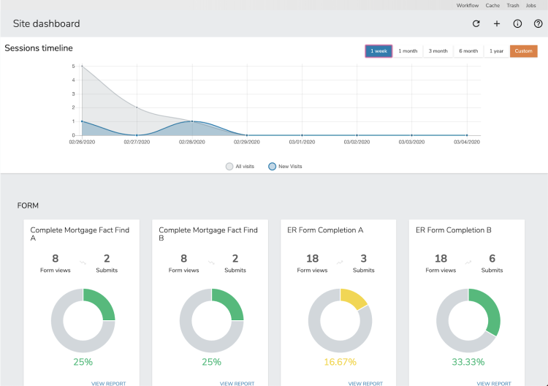Open View Report for Complete Mortgage Fact Find A
This screenshot has width=548, height=386.
click(x=108, y=383)
